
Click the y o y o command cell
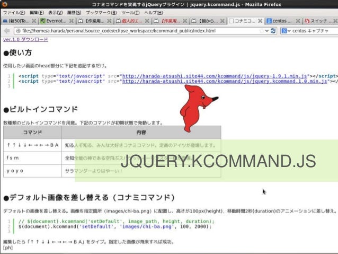(32, 171)
